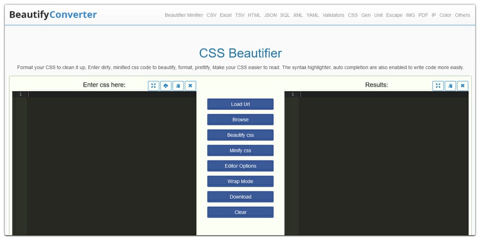Open the XML menu
Viewport: 480px width, 240px height.
click(x=298, y=15)
